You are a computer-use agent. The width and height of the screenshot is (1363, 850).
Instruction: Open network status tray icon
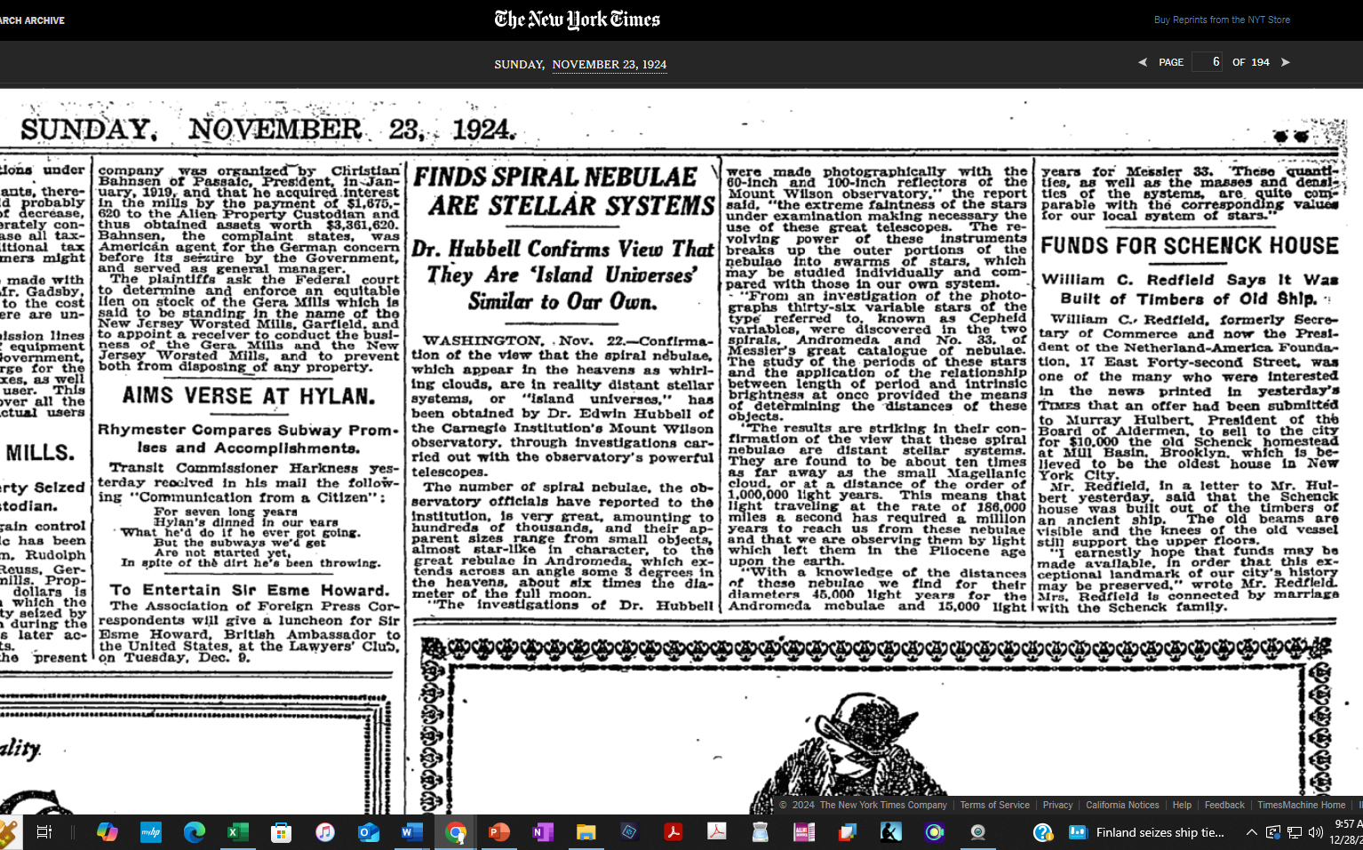click(x=1295, y=832)
